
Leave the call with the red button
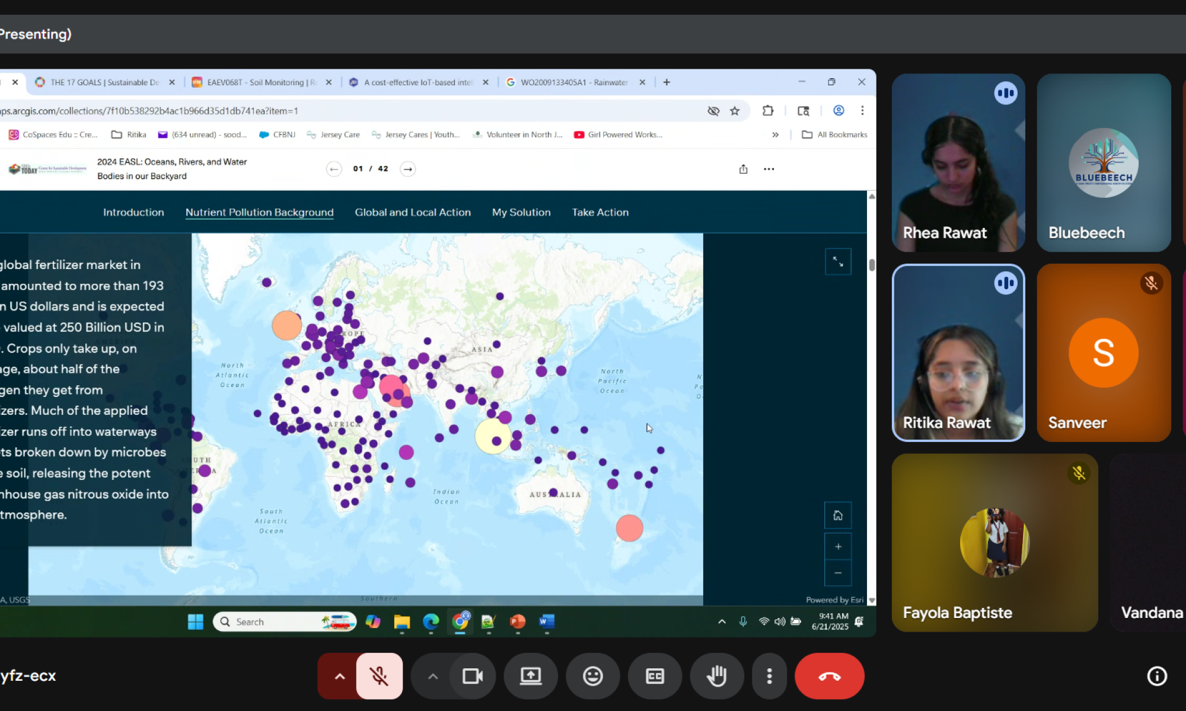[x=829, y=676]
